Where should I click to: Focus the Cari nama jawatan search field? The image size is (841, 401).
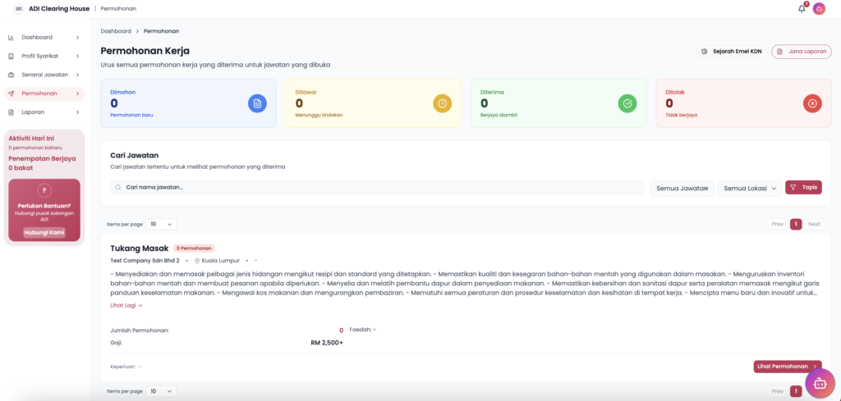pyautogui.click(x=378, y=187)
